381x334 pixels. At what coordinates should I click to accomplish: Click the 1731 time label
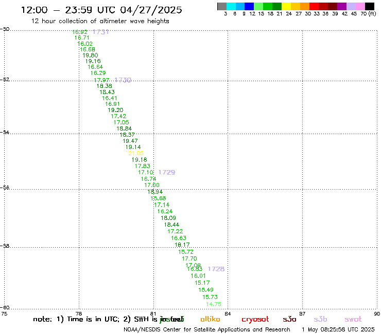point(100,32)
